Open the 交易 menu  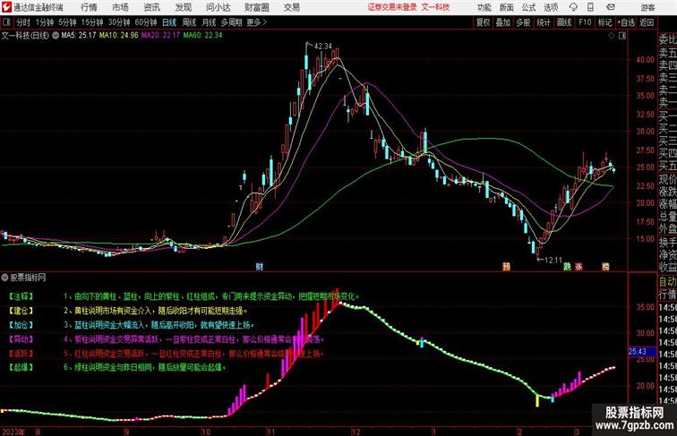291,7
